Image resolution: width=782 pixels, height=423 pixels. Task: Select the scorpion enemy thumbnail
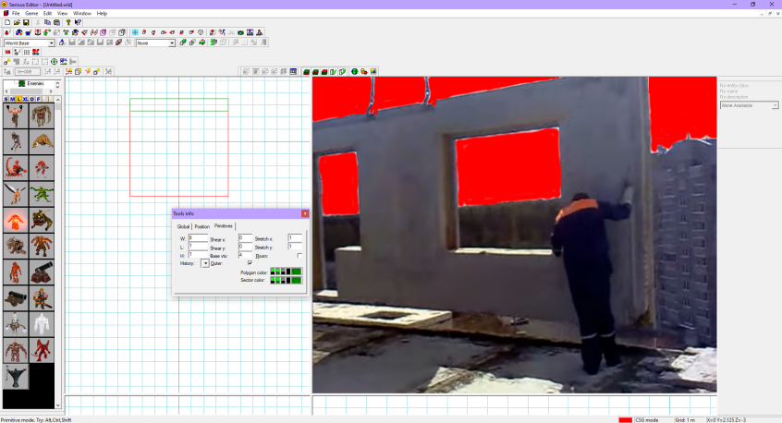click(16, 168)
